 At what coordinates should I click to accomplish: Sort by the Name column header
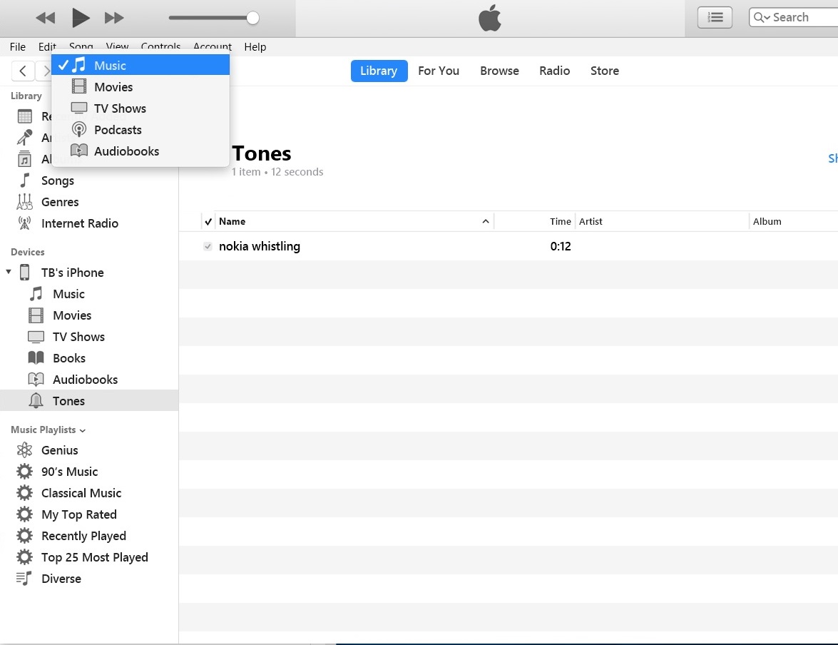[354, 221]
